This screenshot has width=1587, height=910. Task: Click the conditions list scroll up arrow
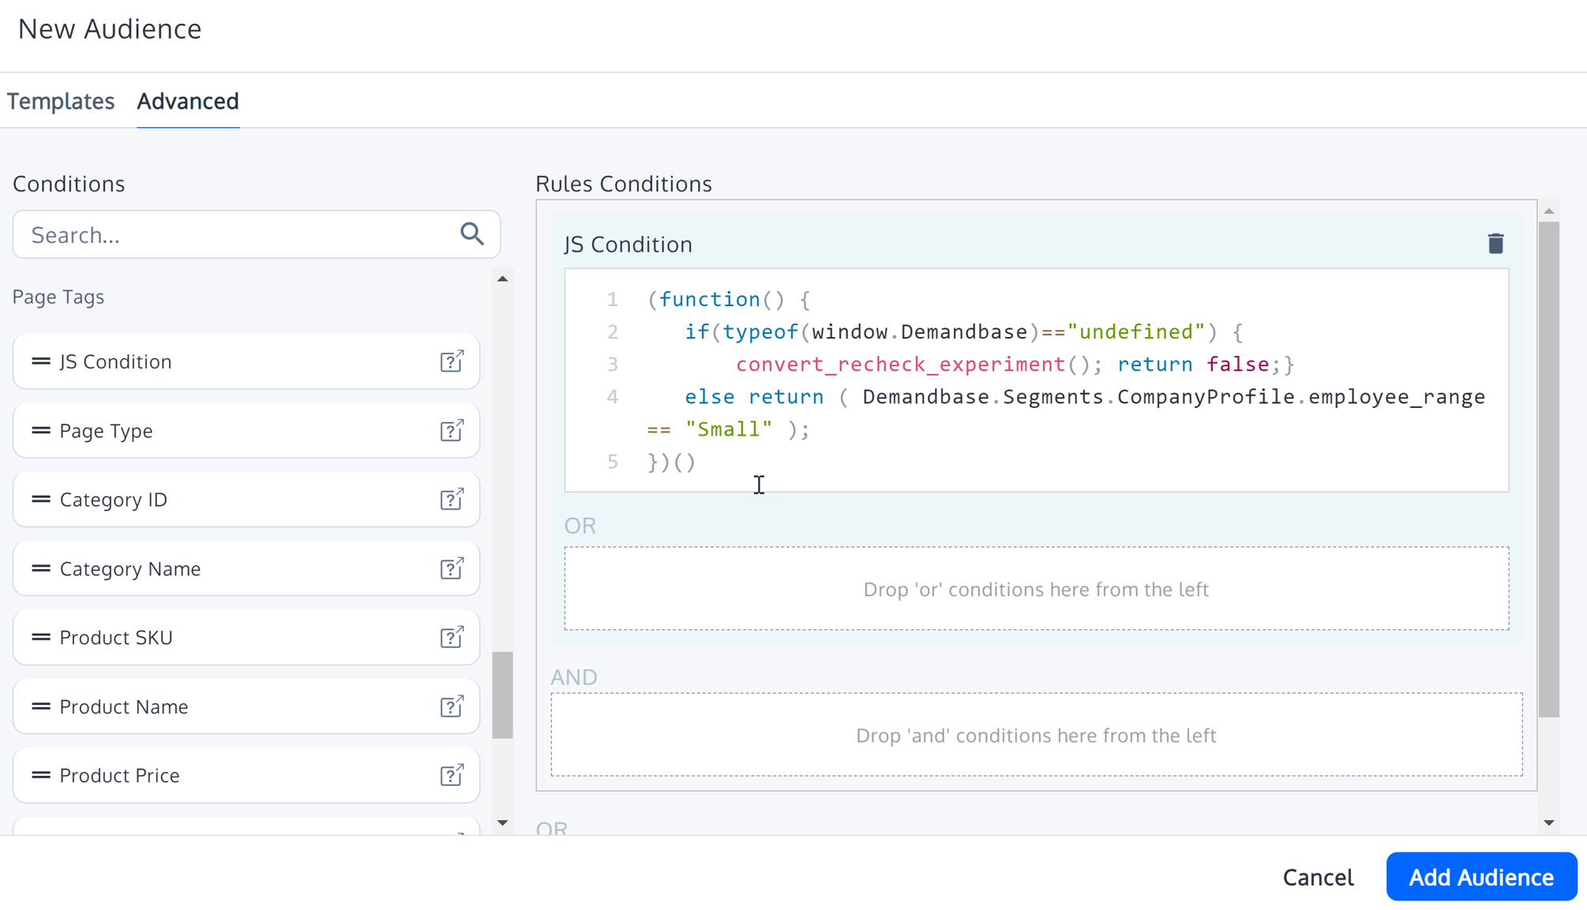tap(502, 279)
